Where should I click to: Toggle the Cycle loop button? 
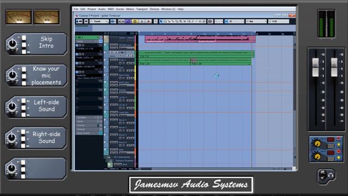[128, 22]
